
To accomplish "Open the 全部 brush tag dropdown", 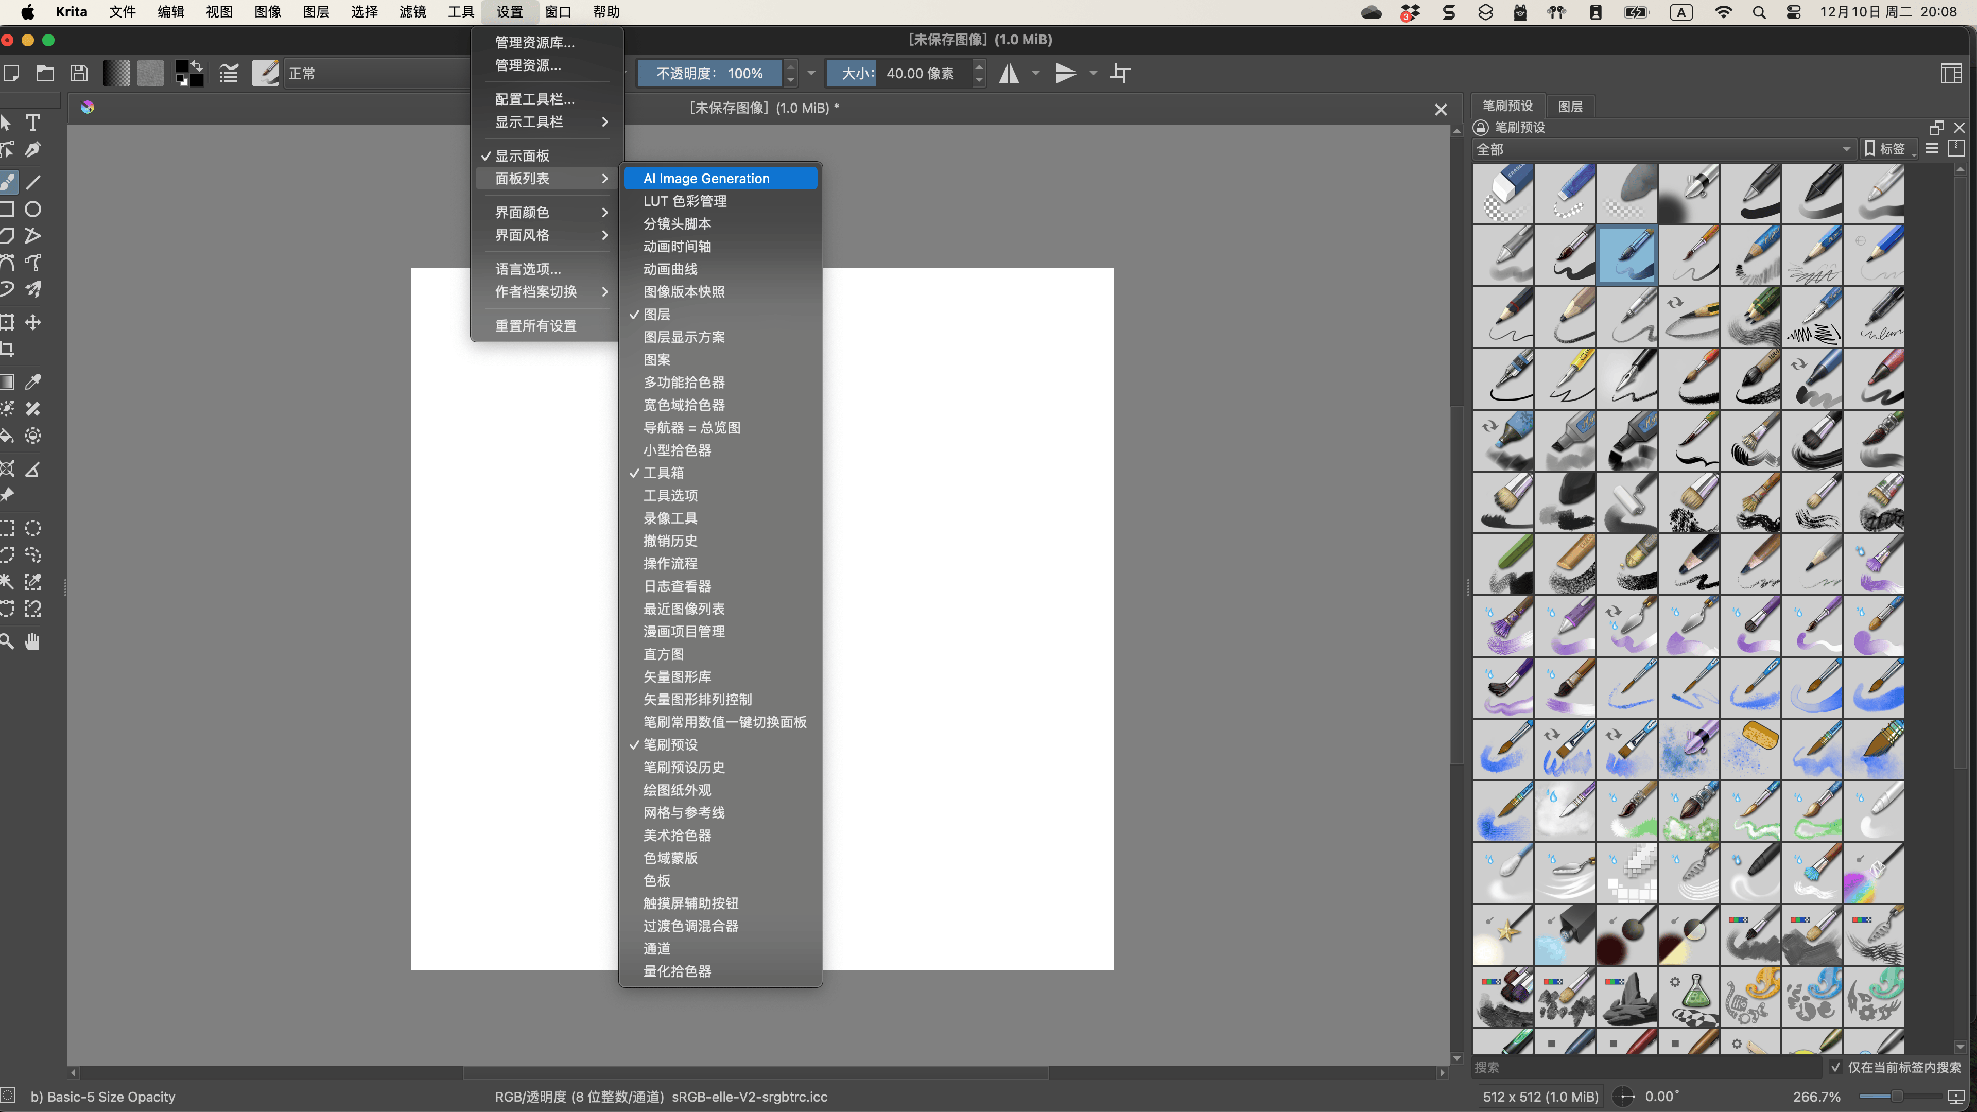I will tap(1661, 150).
